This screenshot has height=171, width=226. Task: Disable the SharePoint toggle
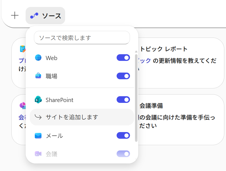[123, 100]
